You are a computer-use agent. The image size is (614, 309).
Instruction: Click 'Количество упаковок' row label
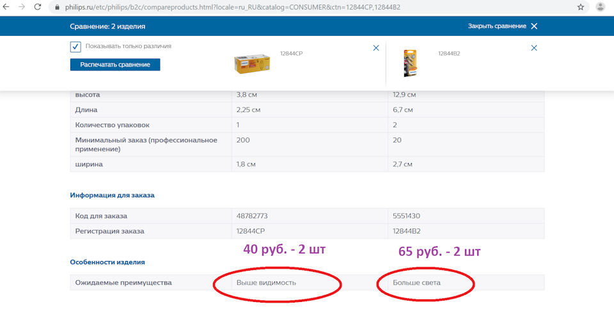(112, 125)
